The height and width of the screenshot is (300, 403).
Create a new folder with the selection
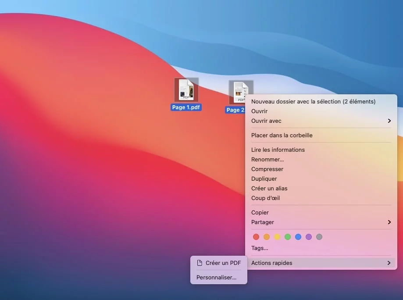313,101
